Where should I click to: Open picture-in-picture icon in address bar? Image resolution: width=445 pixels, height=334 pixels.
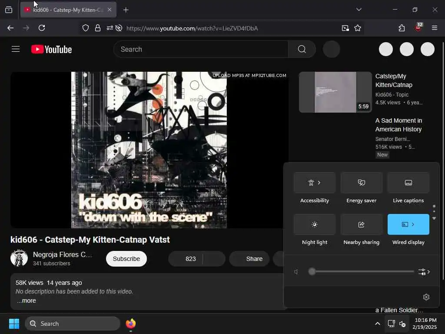[x=345, y=28]
